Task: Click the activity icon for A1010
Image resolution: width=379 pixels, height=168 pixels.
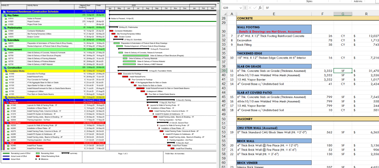Action: 6,18
